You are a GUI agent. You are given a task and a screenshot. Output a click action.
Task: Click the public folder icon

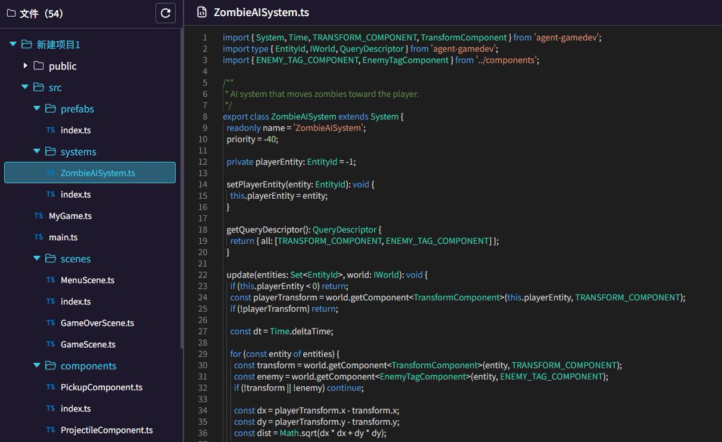pyautogui.click(x=39, y=65)
